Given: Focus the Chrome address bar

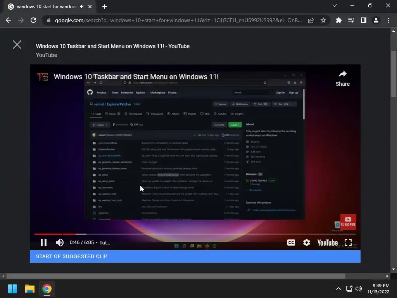Looking at the screenshot, I should click(178, 20).
